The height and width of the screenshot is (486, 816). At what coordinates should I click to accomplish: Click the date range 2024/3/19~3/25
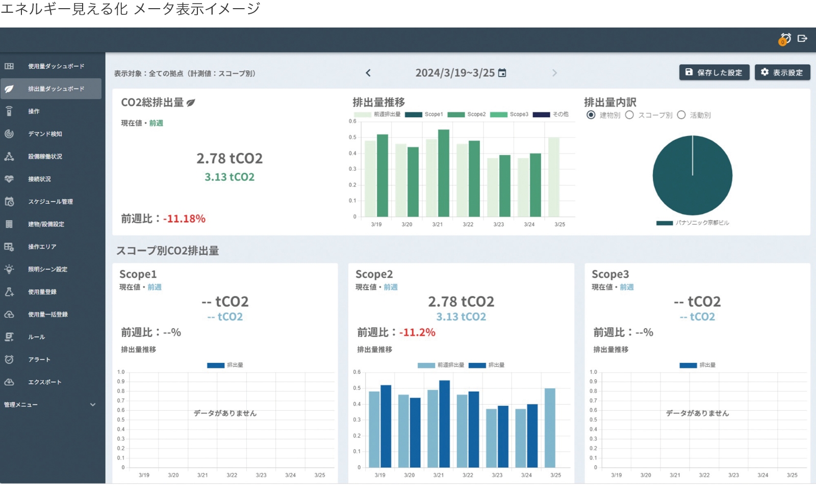point(455,73)
